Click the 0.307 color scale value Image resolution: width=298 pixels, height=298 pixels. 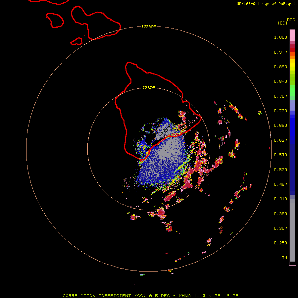point(280,228)
